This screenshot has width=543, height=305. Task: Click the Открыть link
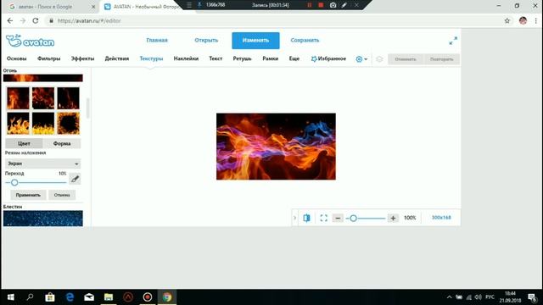[206, 41]
